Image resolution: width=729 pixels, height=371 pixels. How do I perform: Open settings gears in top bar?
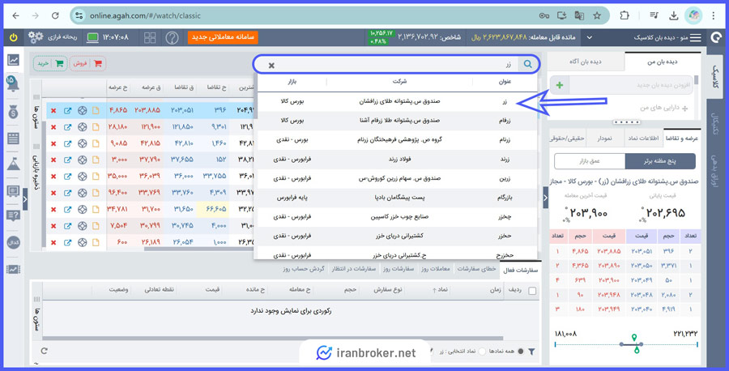(x=36, y=37)
